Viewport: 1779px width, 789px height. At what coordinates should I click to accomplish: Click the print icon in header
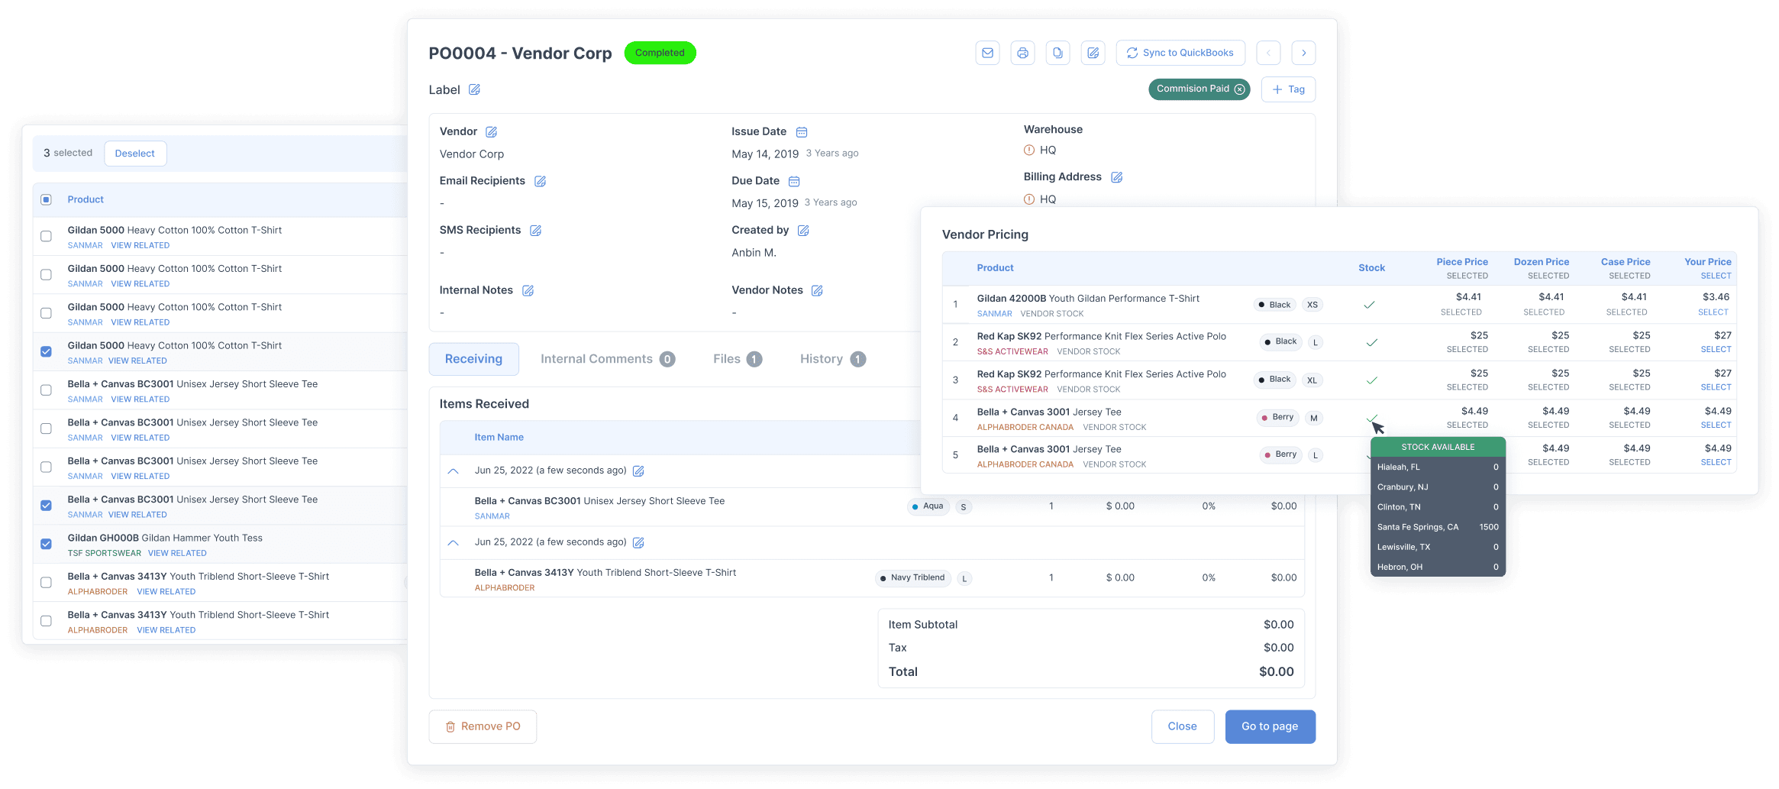(1022, 53)
